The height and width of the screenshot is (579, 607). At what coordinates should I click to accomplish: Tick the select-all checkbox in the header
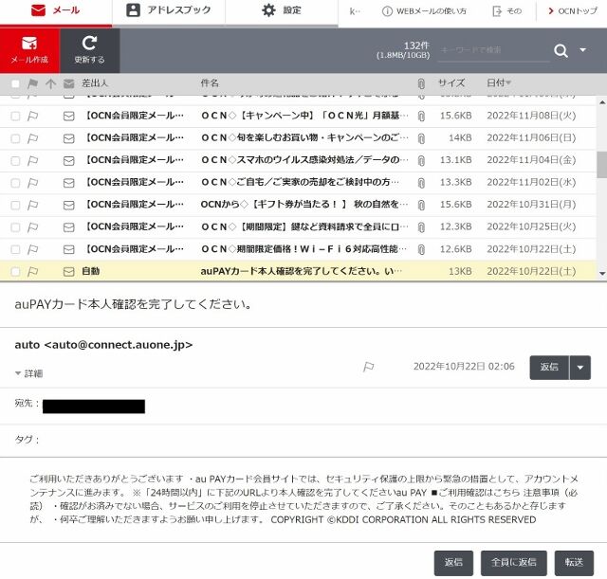point(15,83)
